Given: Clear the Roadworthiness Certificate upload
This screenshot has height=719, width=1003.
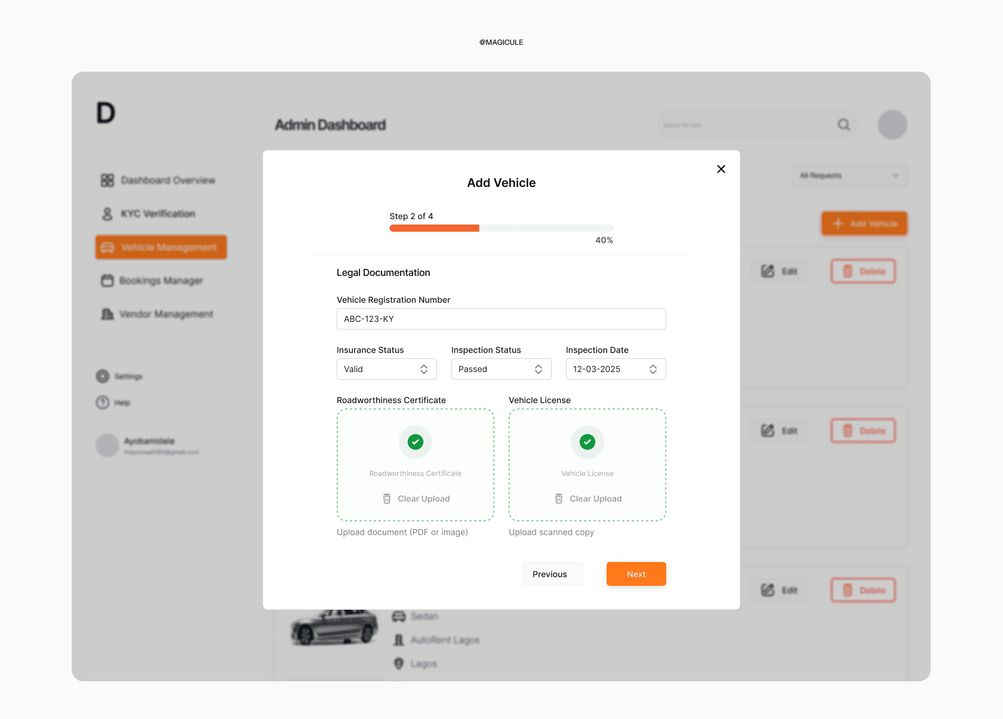Looking at the screenshot, I should point(416,499).
